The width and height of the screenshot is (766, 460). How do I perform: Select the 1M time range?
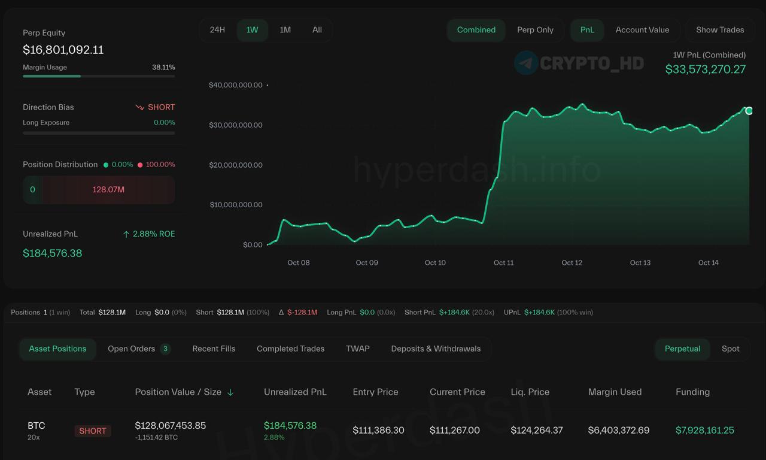tap(285, 30)
